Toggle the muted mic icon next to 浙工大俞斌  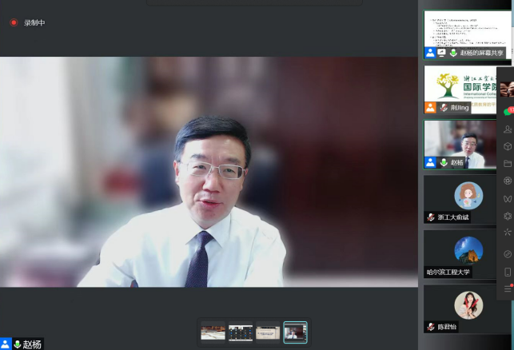tap(431, 217)
